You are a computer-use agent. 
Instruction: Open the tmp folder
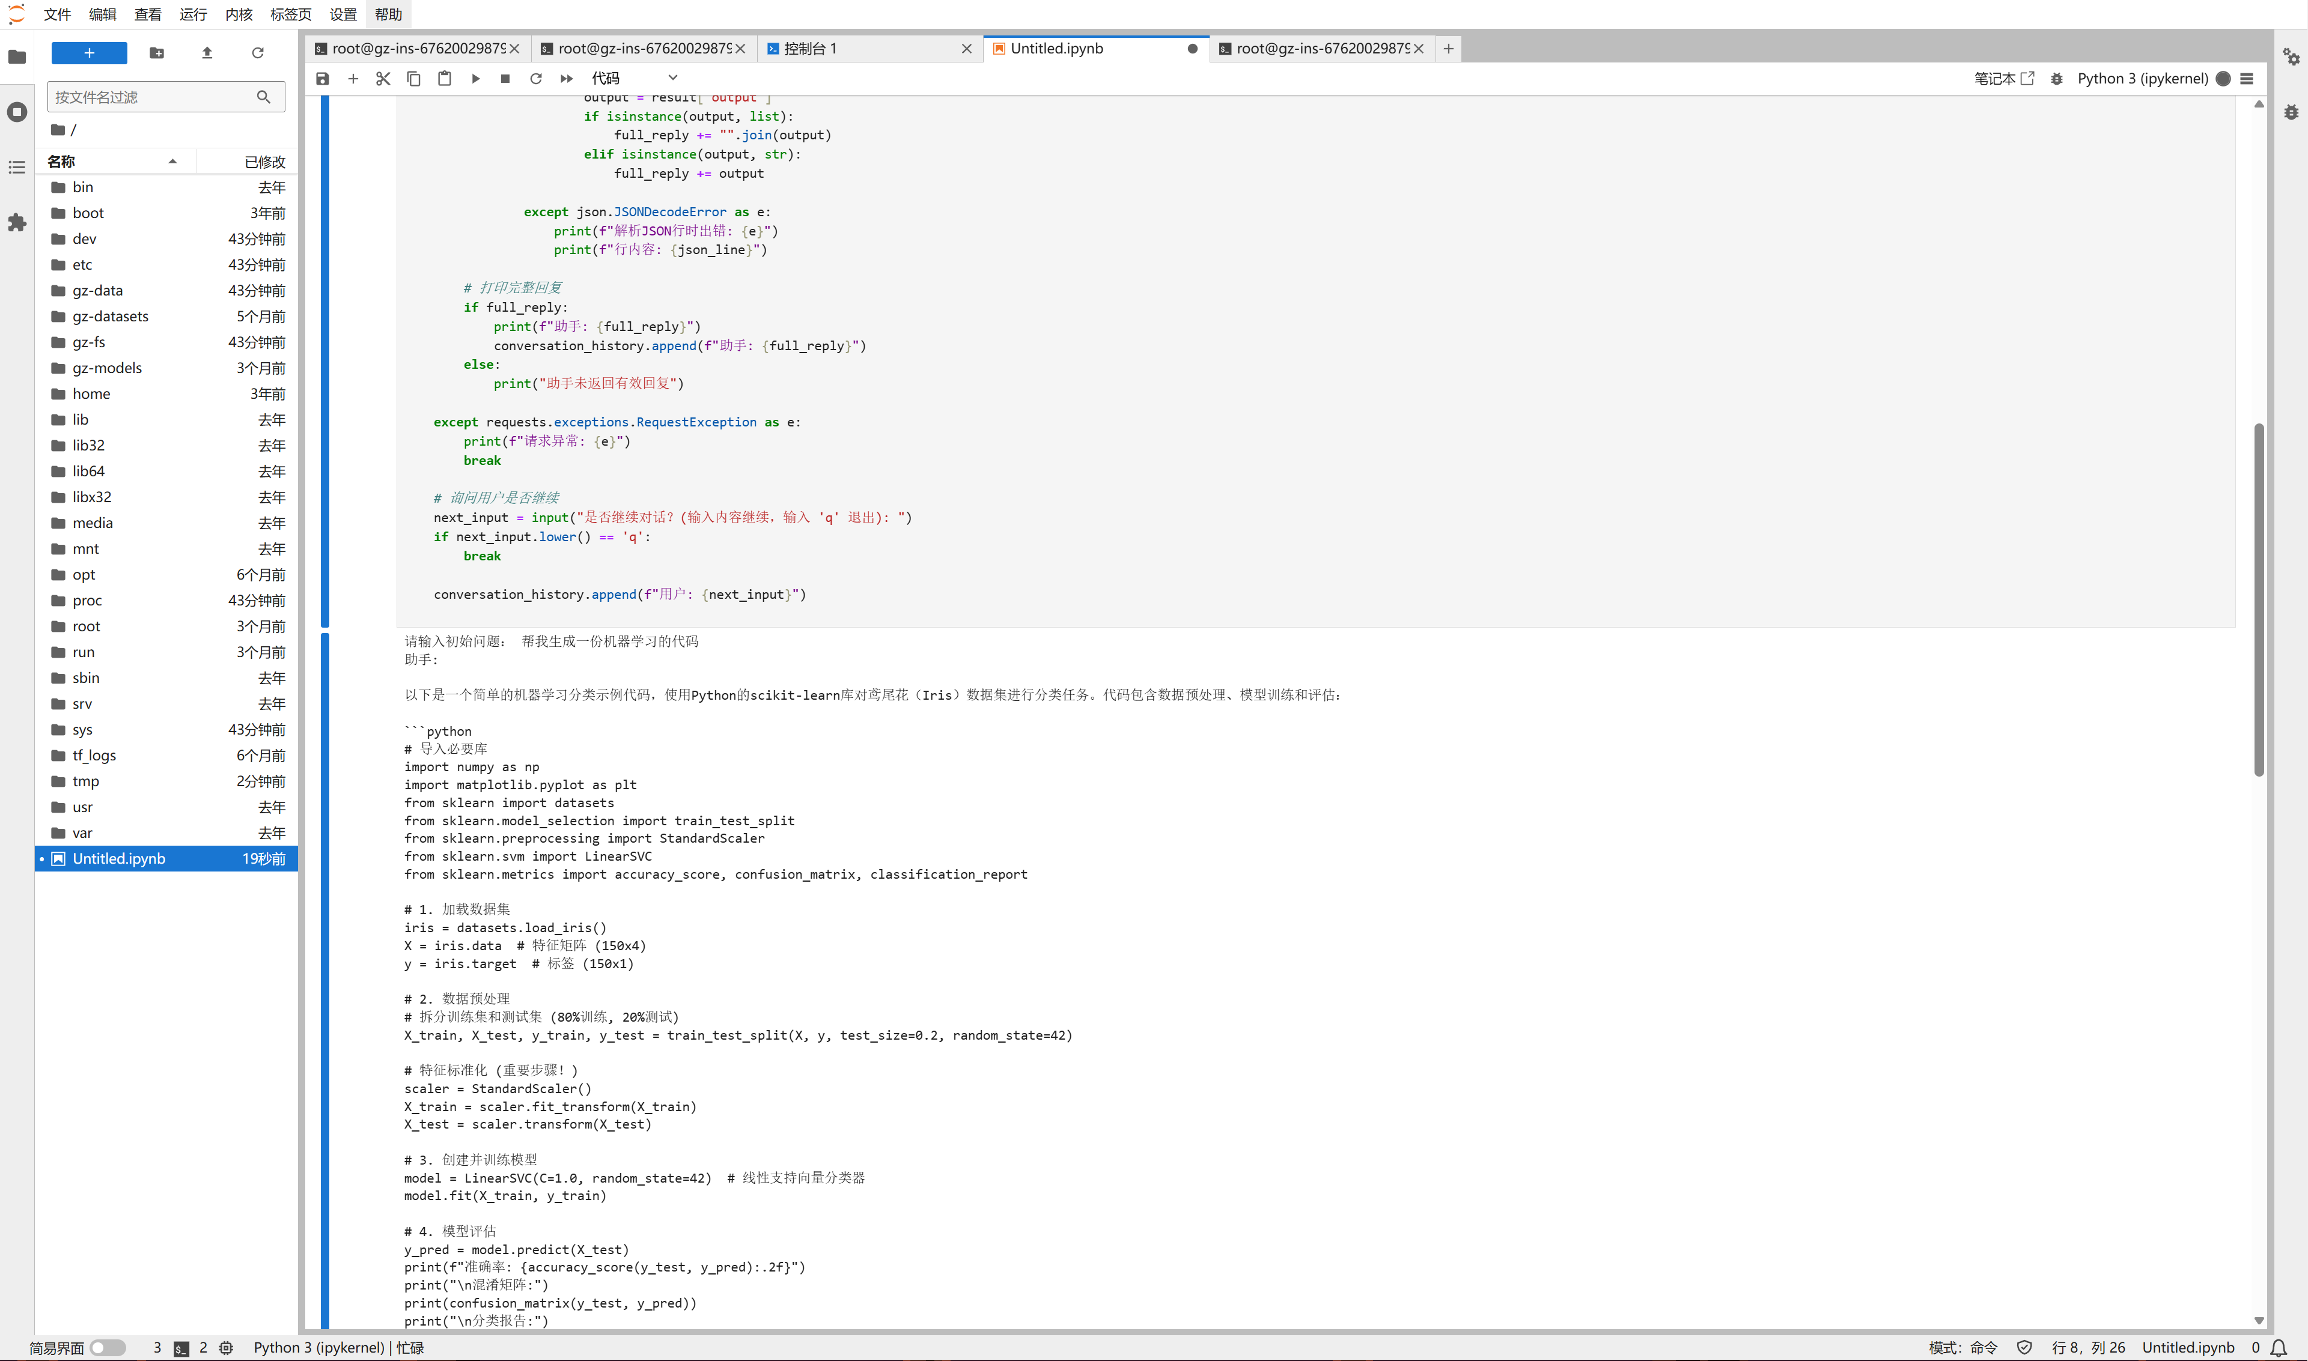(x=166, y=781)
